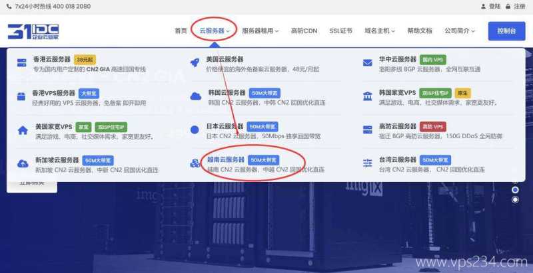
Task: Open 高防云服务器 link
Action: pyautogui.click(x=398, y=126)
